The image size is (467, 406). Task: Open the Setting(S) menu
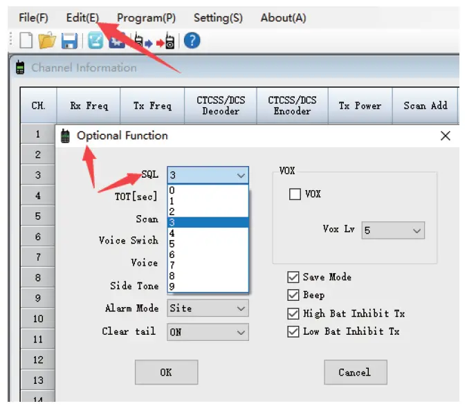218,18
